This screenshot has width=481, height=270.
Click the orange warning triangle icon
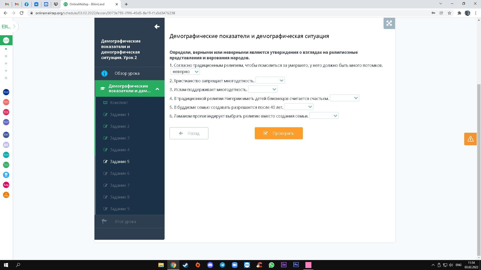click(x=470, y=139)
